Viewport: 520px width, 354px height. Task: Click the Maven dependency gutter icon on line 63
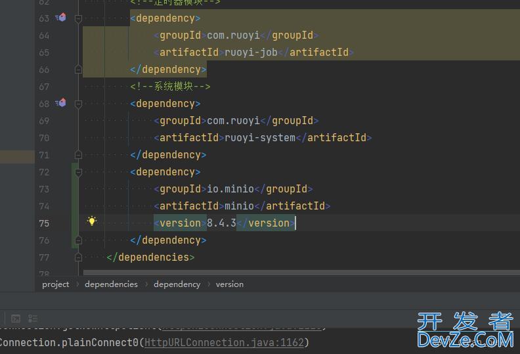point(60,17)
